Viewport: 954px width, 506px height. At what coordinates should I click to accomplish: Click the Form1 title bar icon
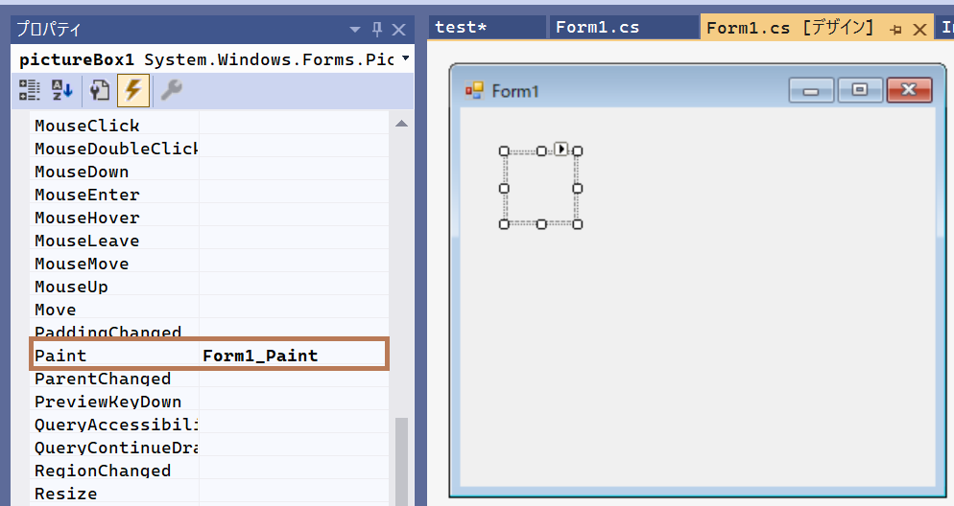pyautogui.click(x=474, y=91)
